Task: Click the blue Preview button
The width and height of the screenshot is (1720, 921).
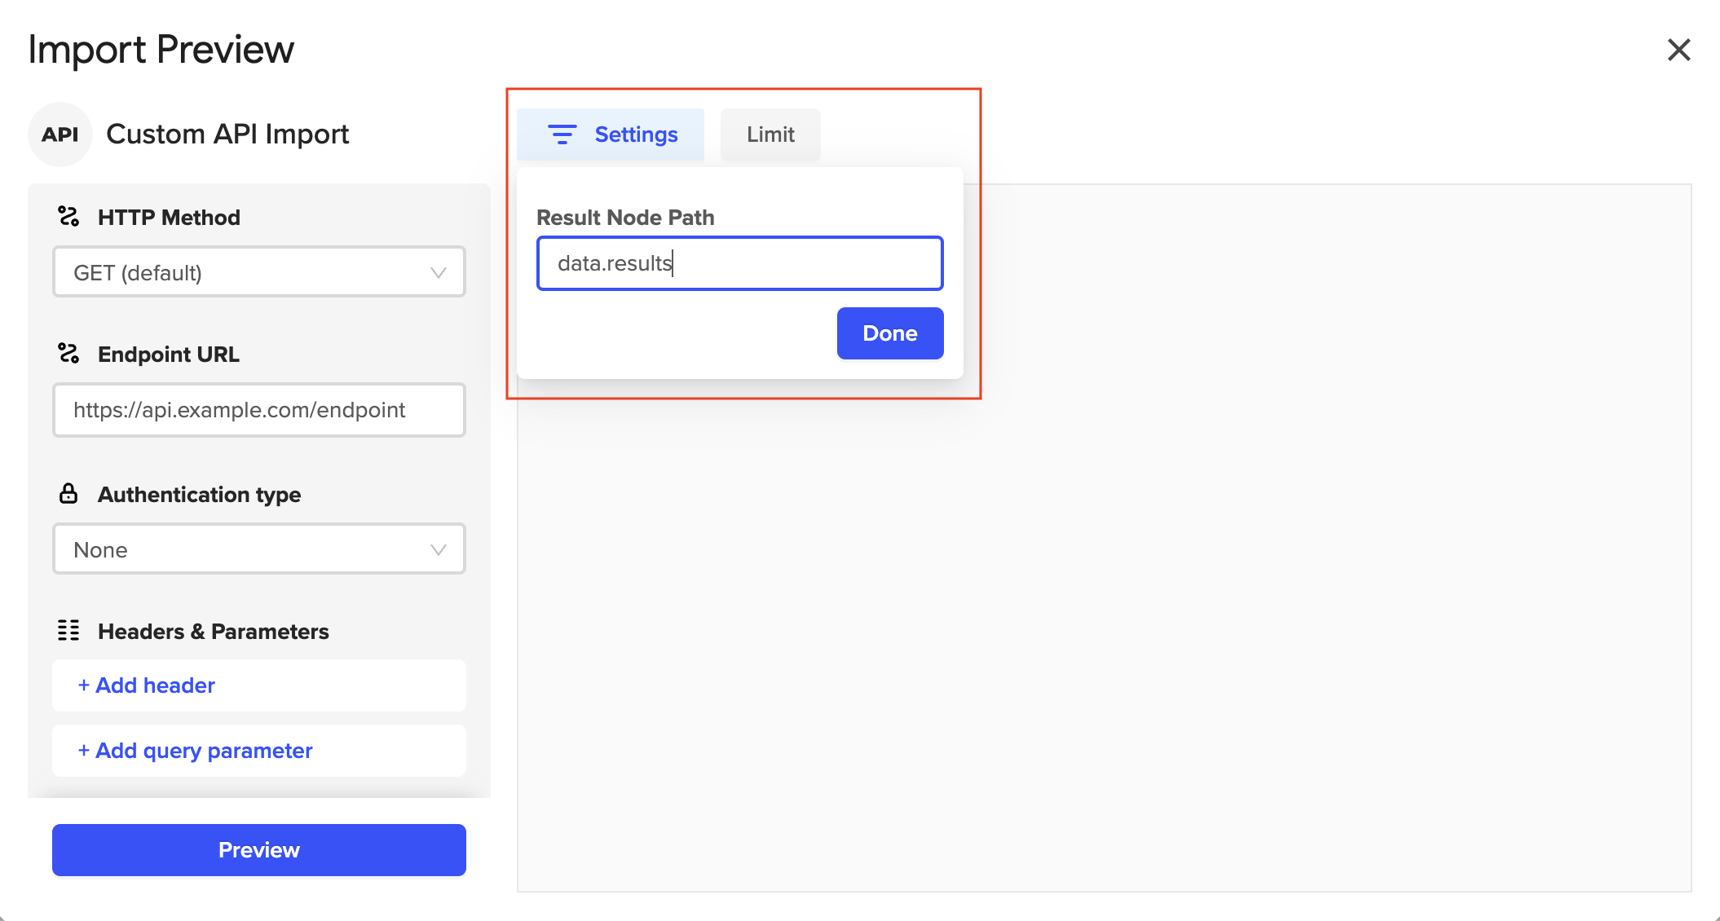Action: [x=258, y=850]
